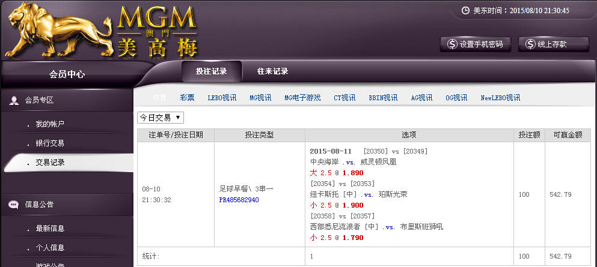The image size is (597, 267).
Task: Click 大 2.5 @ 1.890 odds
Action: (337, 173)
